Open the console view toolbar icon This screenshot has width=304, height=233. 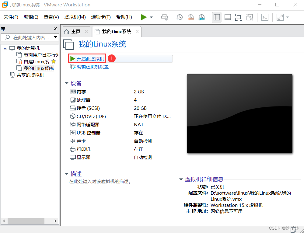tap(265, 17)
